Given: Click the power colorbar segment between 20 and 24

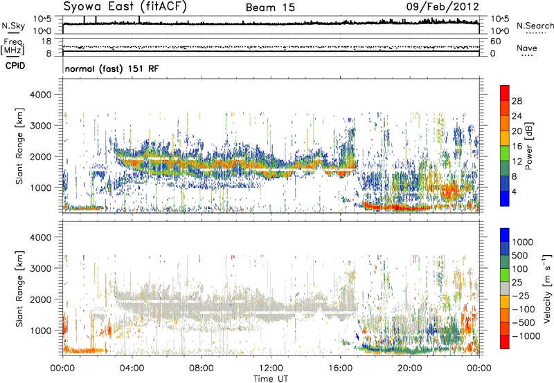Looking at the screenshot, I should tap(505, 123).
